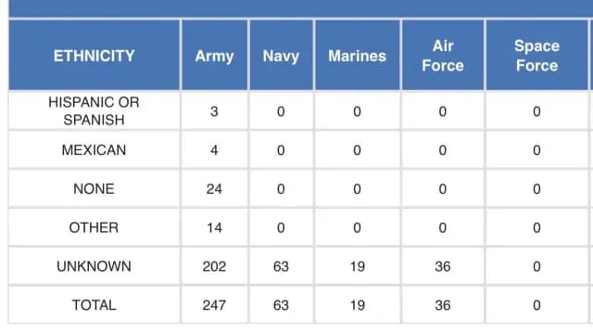Viewport: 593px width, 334px height.
Task: Select Air Force total value 36
Action: [443, 305]
